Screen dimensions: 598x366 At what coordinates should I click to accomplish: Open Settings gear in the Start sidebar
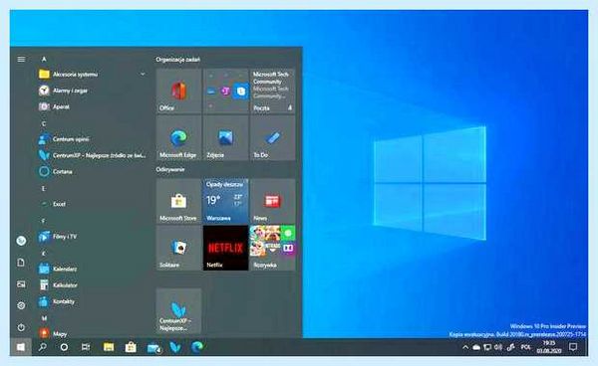click(x=21, y=305)
